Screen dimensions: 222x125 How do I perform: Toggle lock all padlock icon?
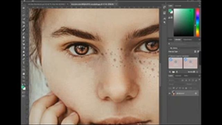(186, 88)
